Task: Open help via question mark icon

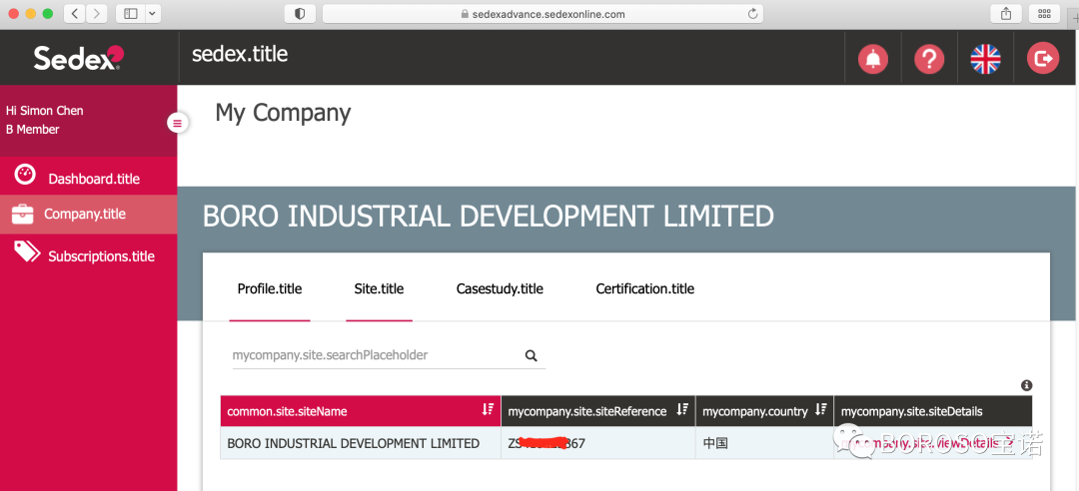Action: coord(929,59)
